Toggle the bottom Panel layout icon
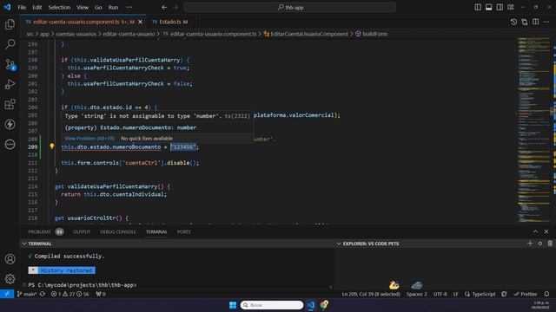 488,7
